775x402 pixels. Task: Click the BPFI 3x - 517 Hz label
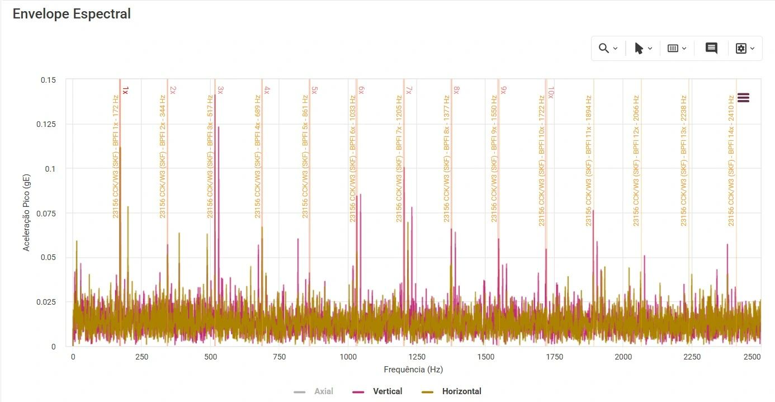(210, 157)
